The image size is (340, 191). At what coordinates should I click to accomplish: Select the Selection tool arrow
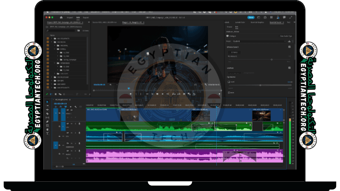click(47, 102)
